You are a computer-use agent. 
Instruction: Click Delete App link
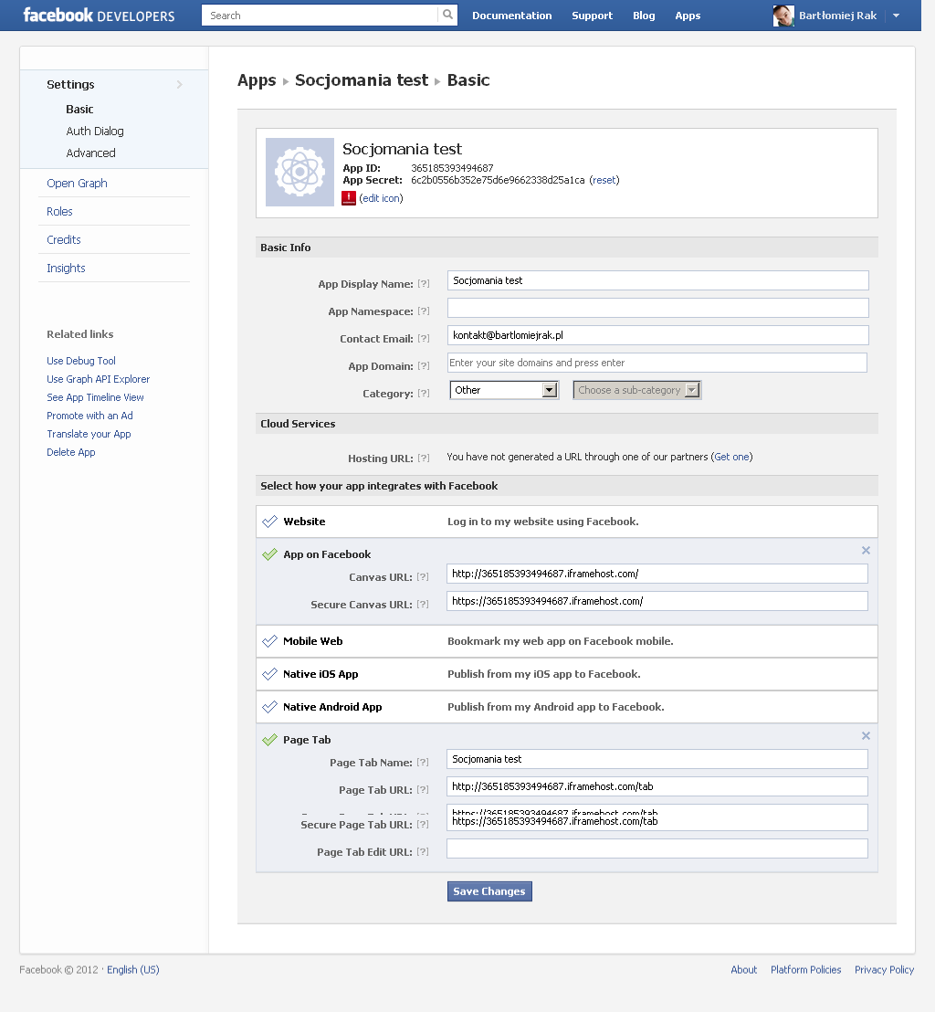pos(71,452)
